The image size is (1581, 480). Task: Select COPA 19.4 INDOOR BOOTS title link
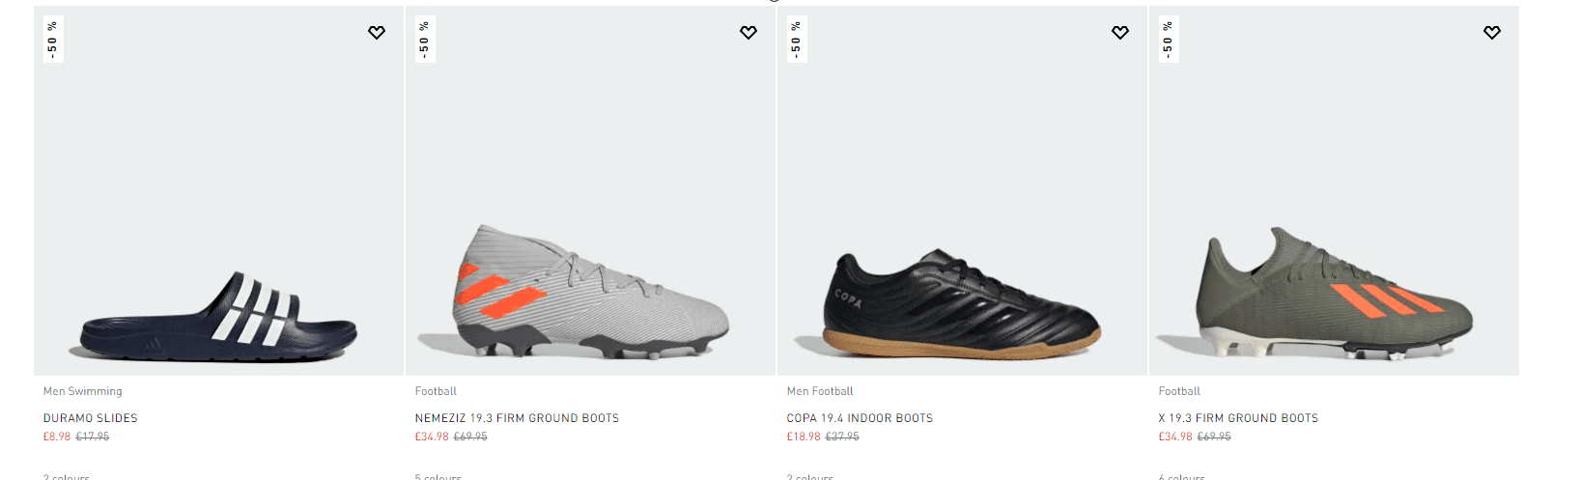[860, 418]
